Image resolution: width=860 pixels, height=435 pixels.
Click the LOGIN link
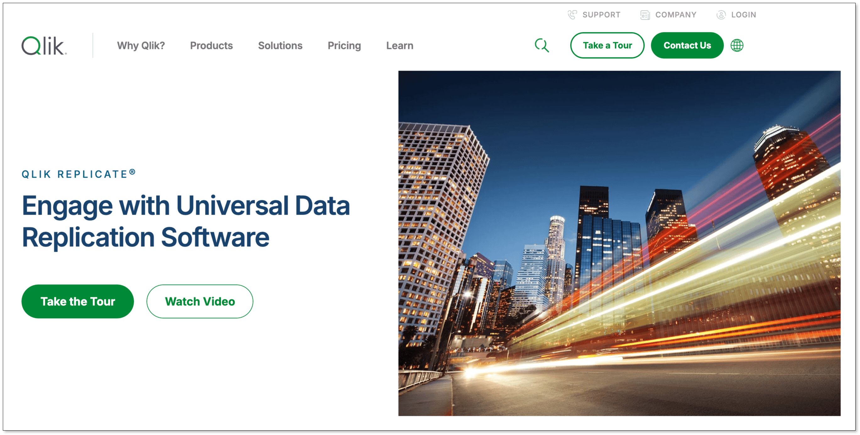click(744, 15)
